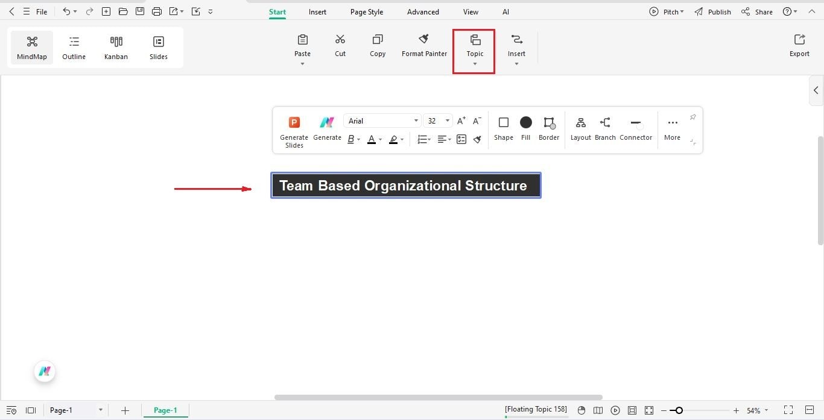Pin the floating toolbar
The width and height of the screenshot is (824, 420).
pyautogui.click(x=692, y=117)
